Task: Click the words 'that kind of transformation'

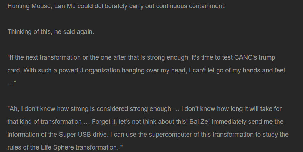Action: pos(44,121)
